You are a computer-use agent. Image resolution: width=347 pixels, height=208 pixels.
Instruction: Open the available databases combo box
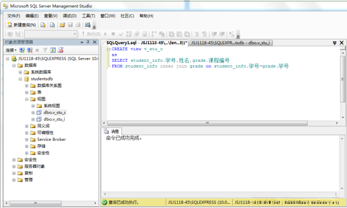point(51,34)
